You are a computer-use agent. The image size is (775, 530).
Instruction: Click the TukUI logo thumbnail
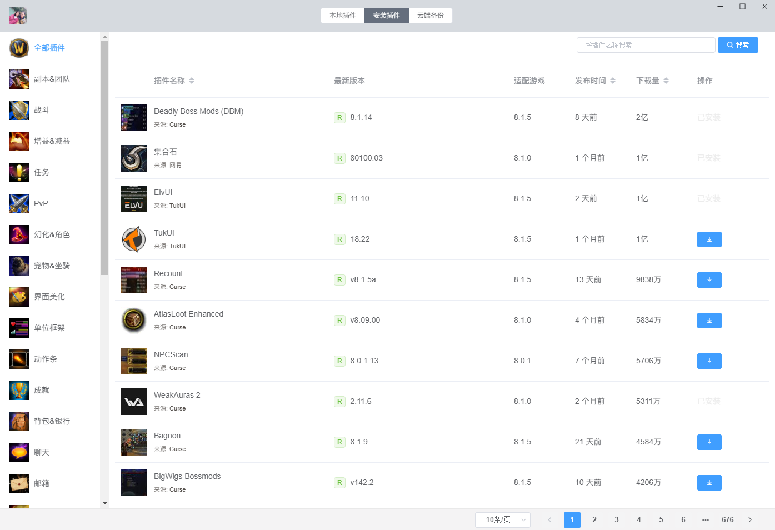click(x=134, y=239)
